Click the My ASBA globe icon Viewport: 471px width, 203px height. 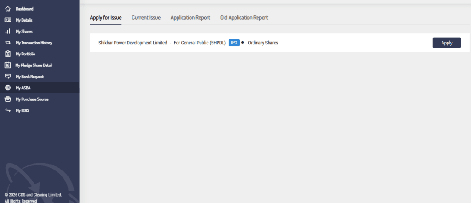(8, 88)
